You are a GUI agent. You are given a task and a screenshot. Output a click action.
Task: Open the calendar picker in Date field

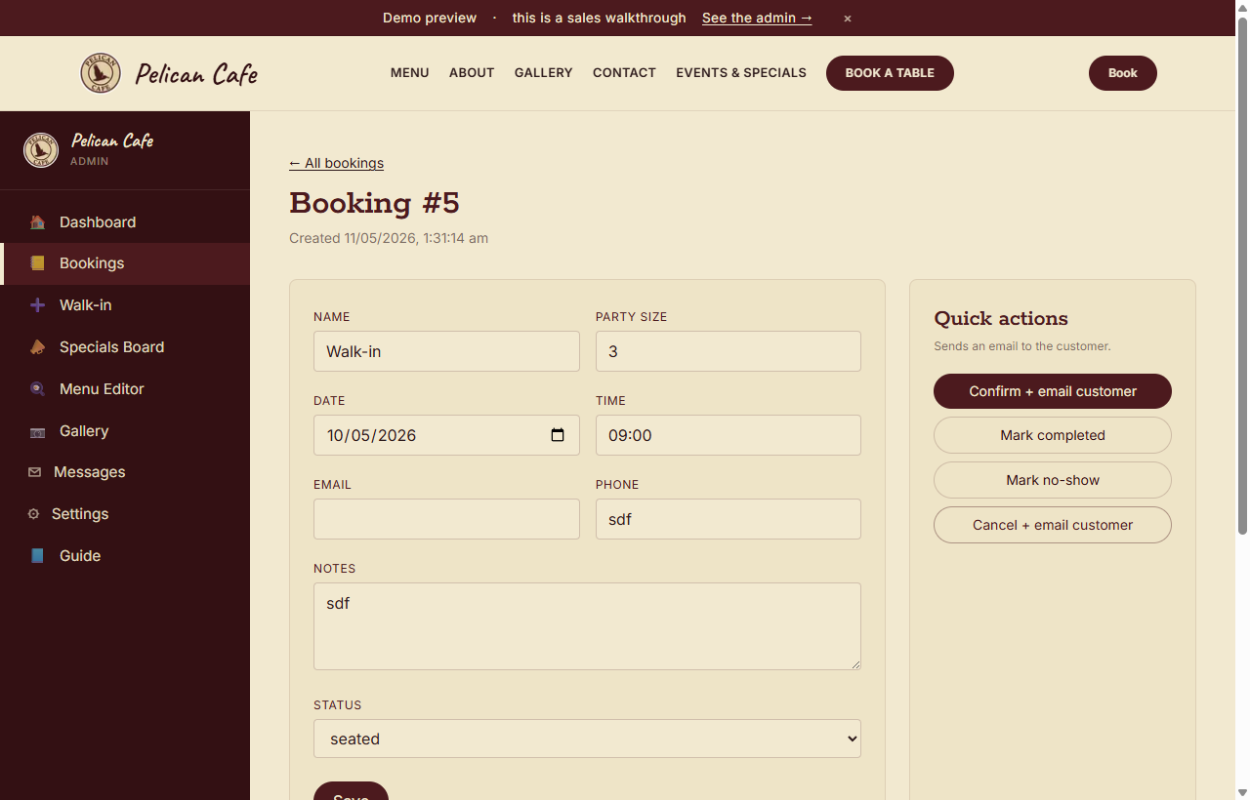click(x=558, y=435)
